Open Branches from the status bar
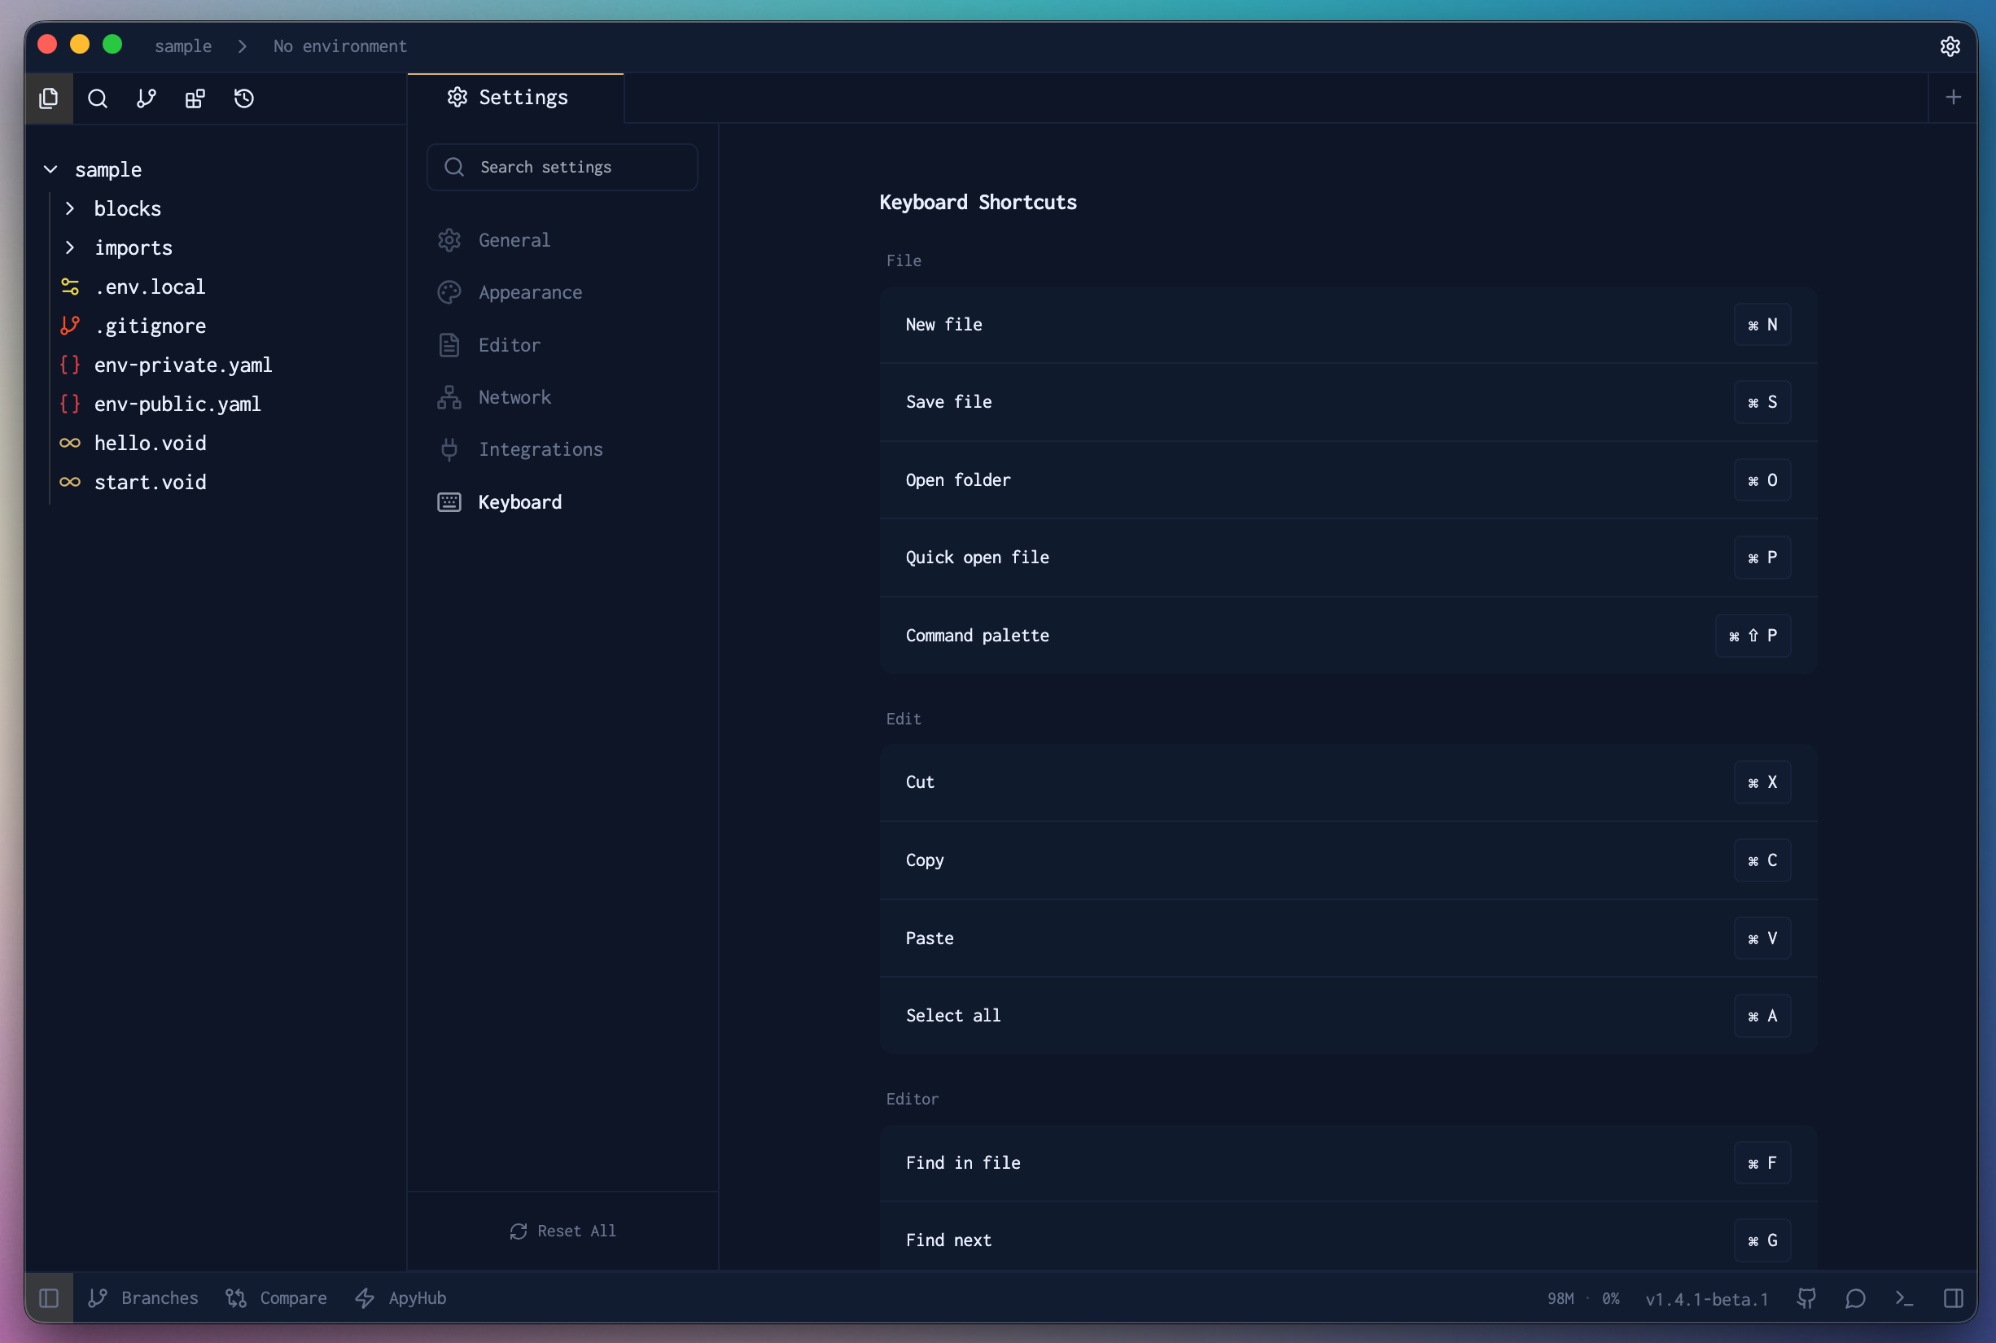Viewport: 1996px width, 1343px height. click(x=143, y=1297)
